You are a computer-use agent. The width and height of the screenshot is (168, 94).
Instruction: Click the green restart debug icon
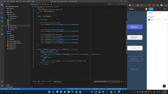121,4
